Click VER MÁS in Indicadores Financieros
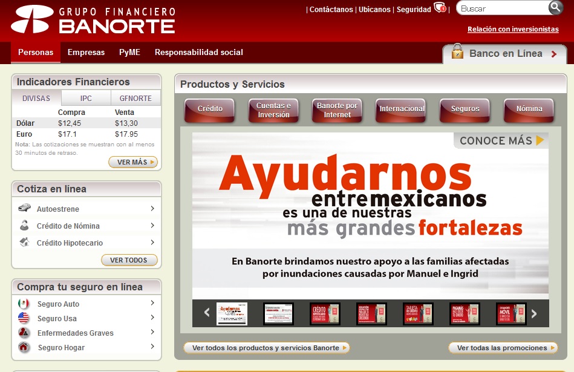574x372 pixels. [133, 162]
